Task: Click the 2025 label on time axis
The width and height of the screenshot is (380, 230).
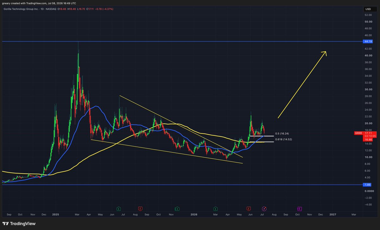Action: [55, 214]
